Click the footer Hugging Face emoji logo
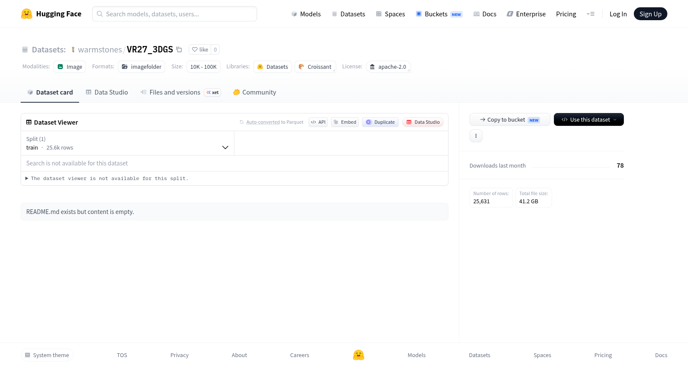The image size is (688, 370). (359, 355)
